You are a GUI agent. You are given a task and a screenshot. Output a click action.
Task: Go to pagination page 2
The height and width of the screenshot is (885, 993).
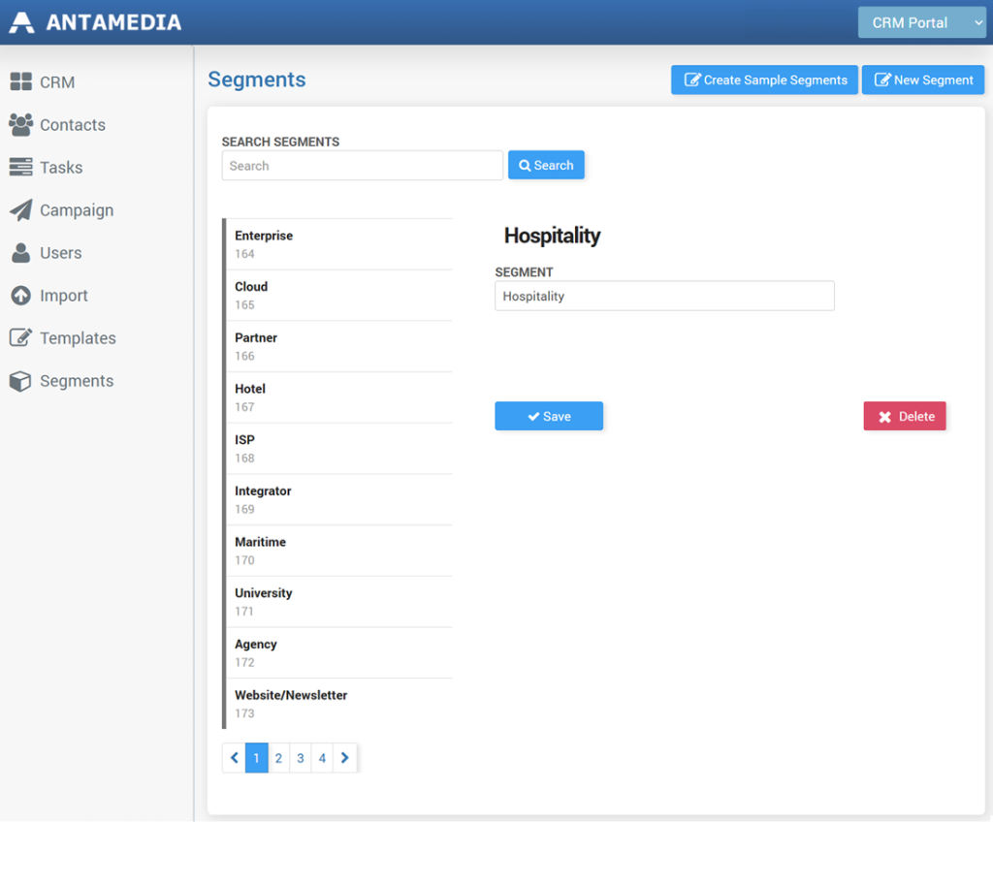pyautogui.click(x=278, y=758)
